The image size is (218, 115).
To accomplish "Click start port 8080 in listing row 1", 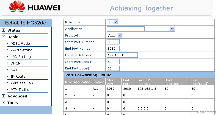I will click(111, 89).
